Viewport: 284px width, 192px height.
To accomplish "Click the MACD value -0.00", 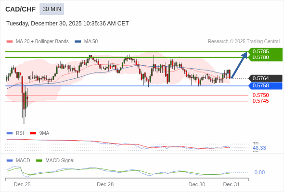I will click(258, 172).
